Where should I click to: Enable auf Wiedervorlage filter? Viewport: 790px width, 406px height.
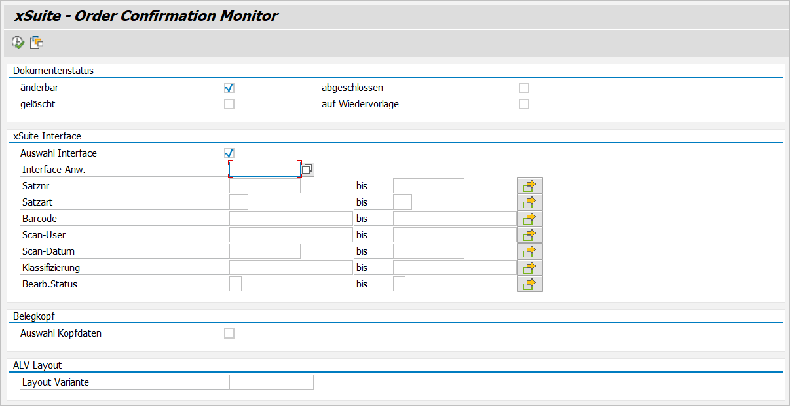(x=523, y=103)
